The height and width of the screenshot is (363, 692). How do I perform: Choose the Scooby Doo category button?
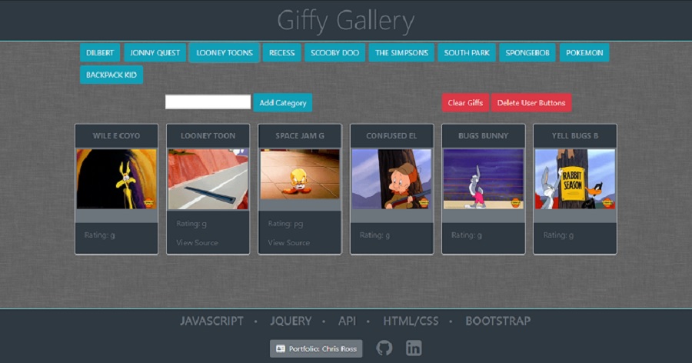[x=334, y=52]
